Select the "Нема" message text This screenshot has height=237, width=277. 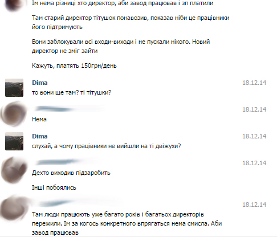(39, 119)
